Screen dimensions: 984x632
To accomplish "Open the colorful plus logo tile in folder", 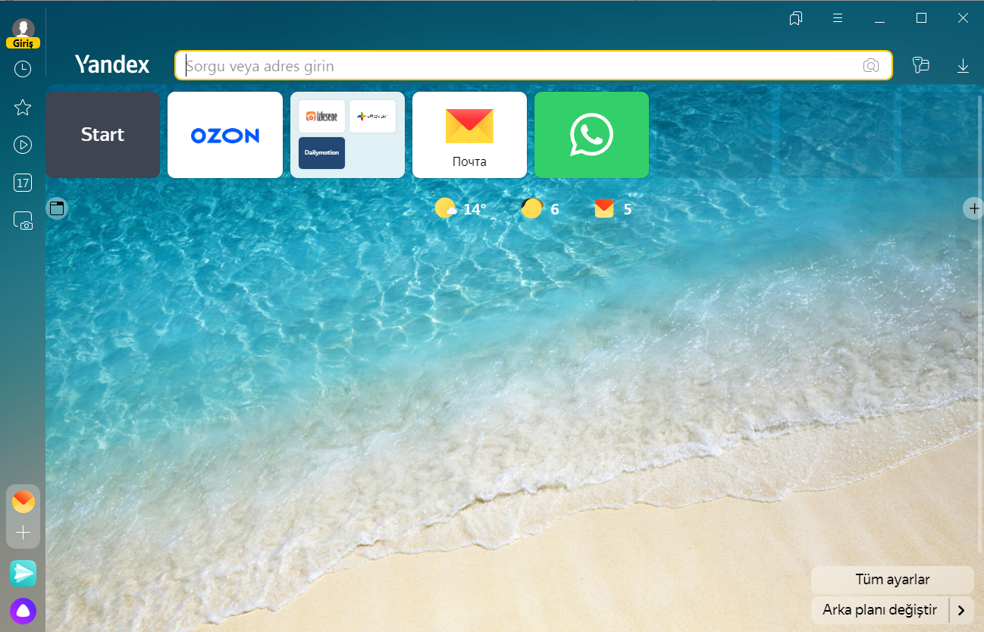I will pyautogui.click(x=372, y=116).
